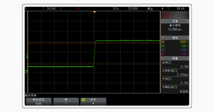This screenshot has width=214, height=112.
Task: Click the 64.4A trigger level readout
Action: click(181, 9)
